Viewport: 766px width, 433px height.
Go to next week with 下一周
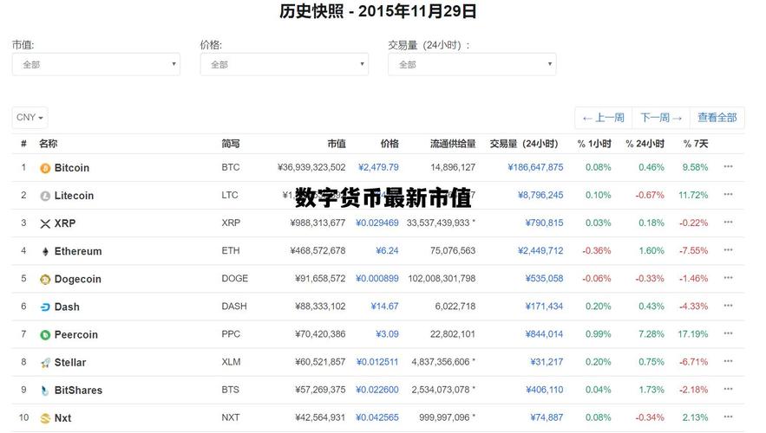point(661,118)
